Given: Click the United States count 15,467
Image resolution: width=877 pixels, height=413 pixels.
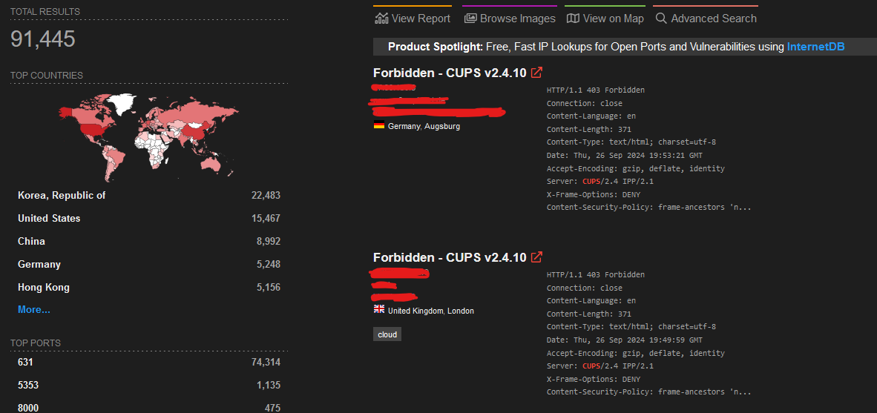Looking at the screenshot, I should point(266,219).
